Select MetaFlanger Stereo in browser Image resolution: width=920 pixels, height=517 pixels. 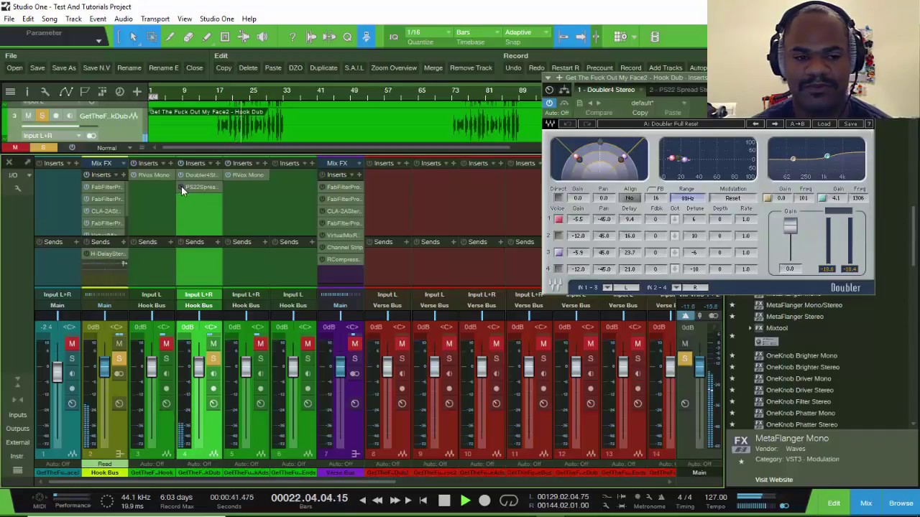click(794, 317)
